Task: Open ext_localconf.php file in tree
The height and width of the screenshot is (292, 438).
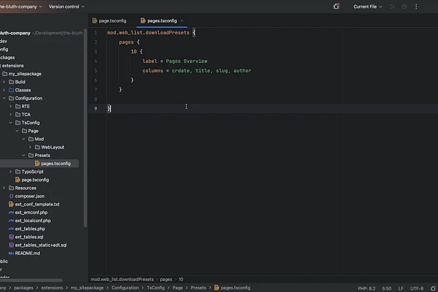Action: [x=32, y=221]
